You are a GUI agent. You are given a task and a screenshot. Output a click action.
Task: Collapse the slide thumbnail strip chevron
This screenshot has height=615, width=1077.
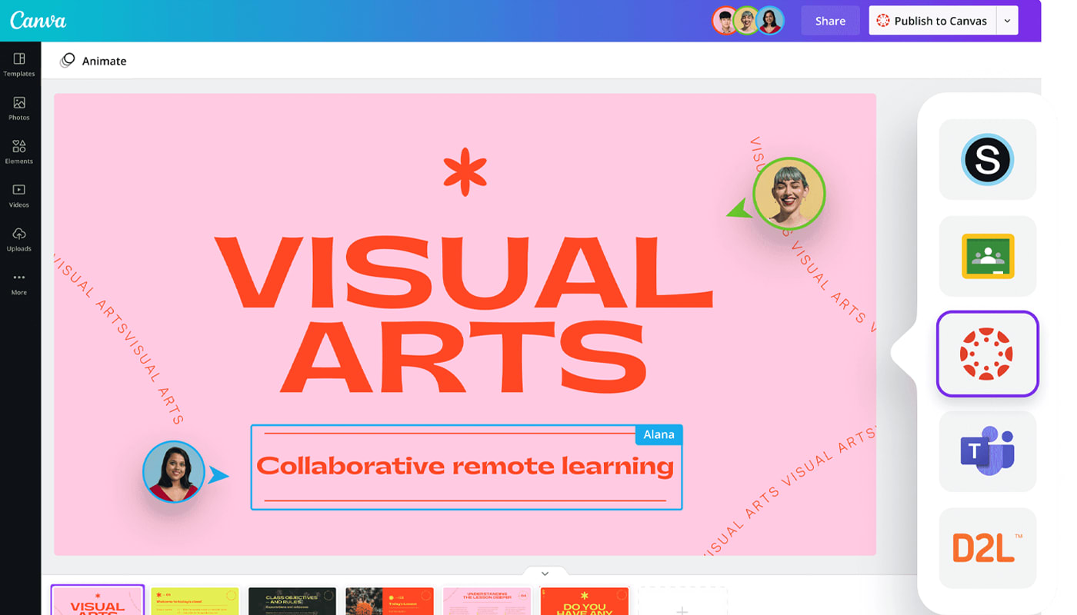pyautogui.click(x=545, y=573)
